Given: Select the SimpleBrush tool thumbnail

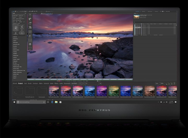Looking at the screenshot, I should click(16, 33).
